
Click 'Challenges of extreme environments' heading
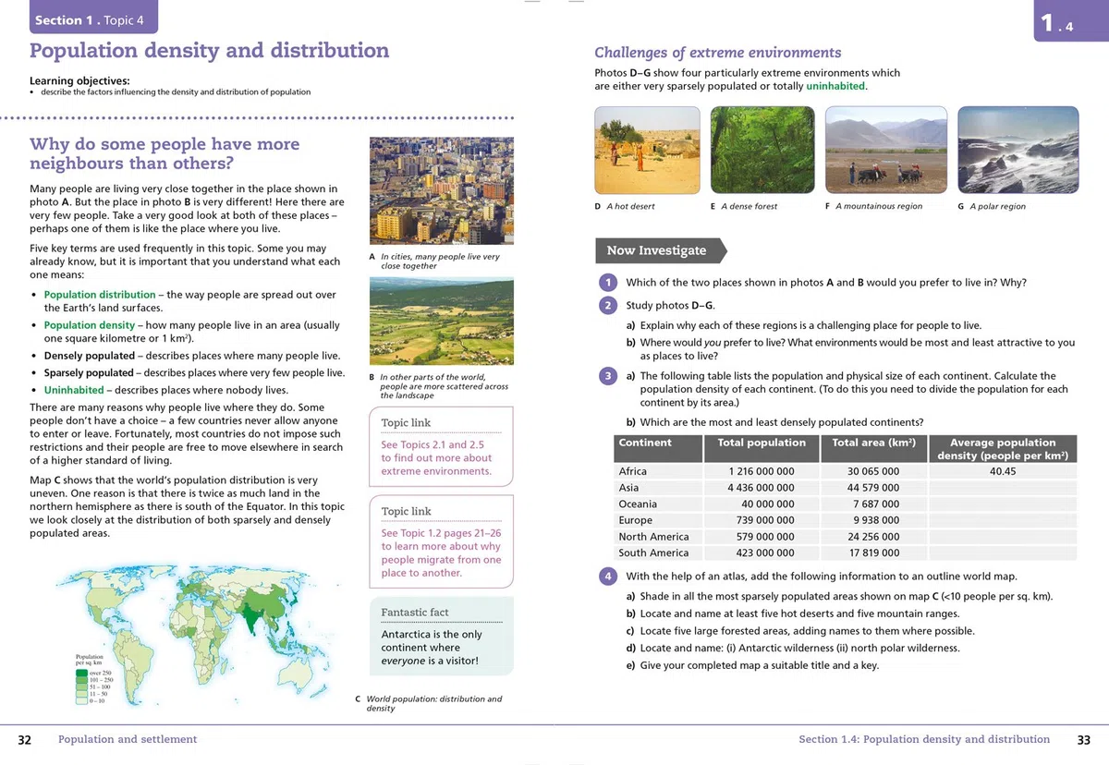(718, 53)
